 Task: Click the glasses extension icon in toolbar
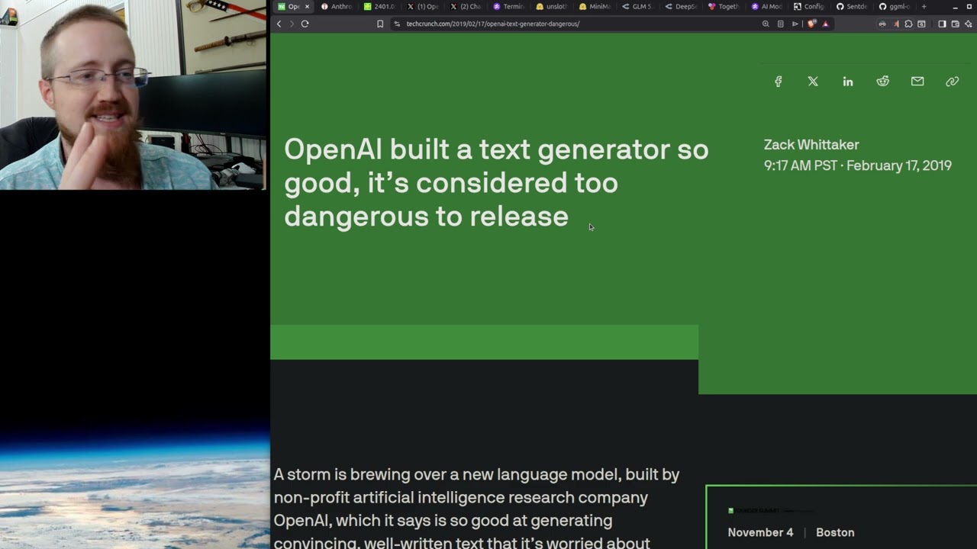(x=882, y=24)
